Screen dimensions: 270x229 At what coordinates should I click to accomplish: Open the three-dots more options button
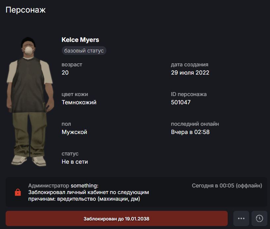click(x=241, y=218)
